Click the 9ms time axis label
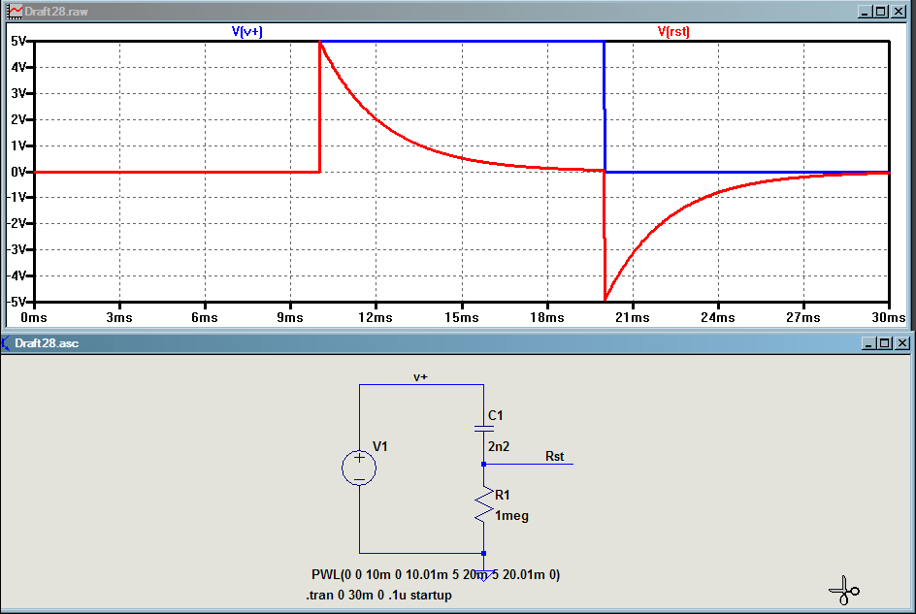 290,318
